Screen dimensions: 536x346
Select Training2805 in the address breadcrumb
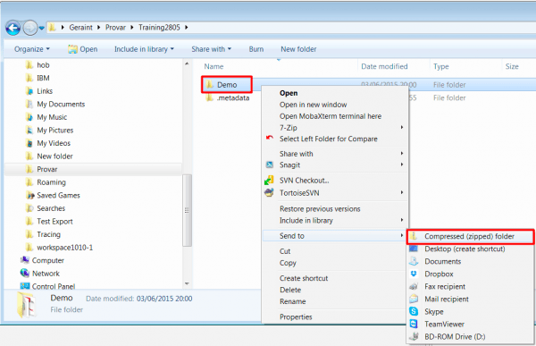tap(159, 28)
